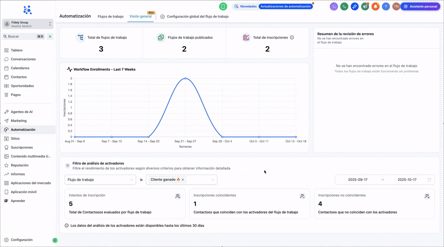Switch to Flujos de trabajo tab
This screenshot has height=247, width=444.
111,16
